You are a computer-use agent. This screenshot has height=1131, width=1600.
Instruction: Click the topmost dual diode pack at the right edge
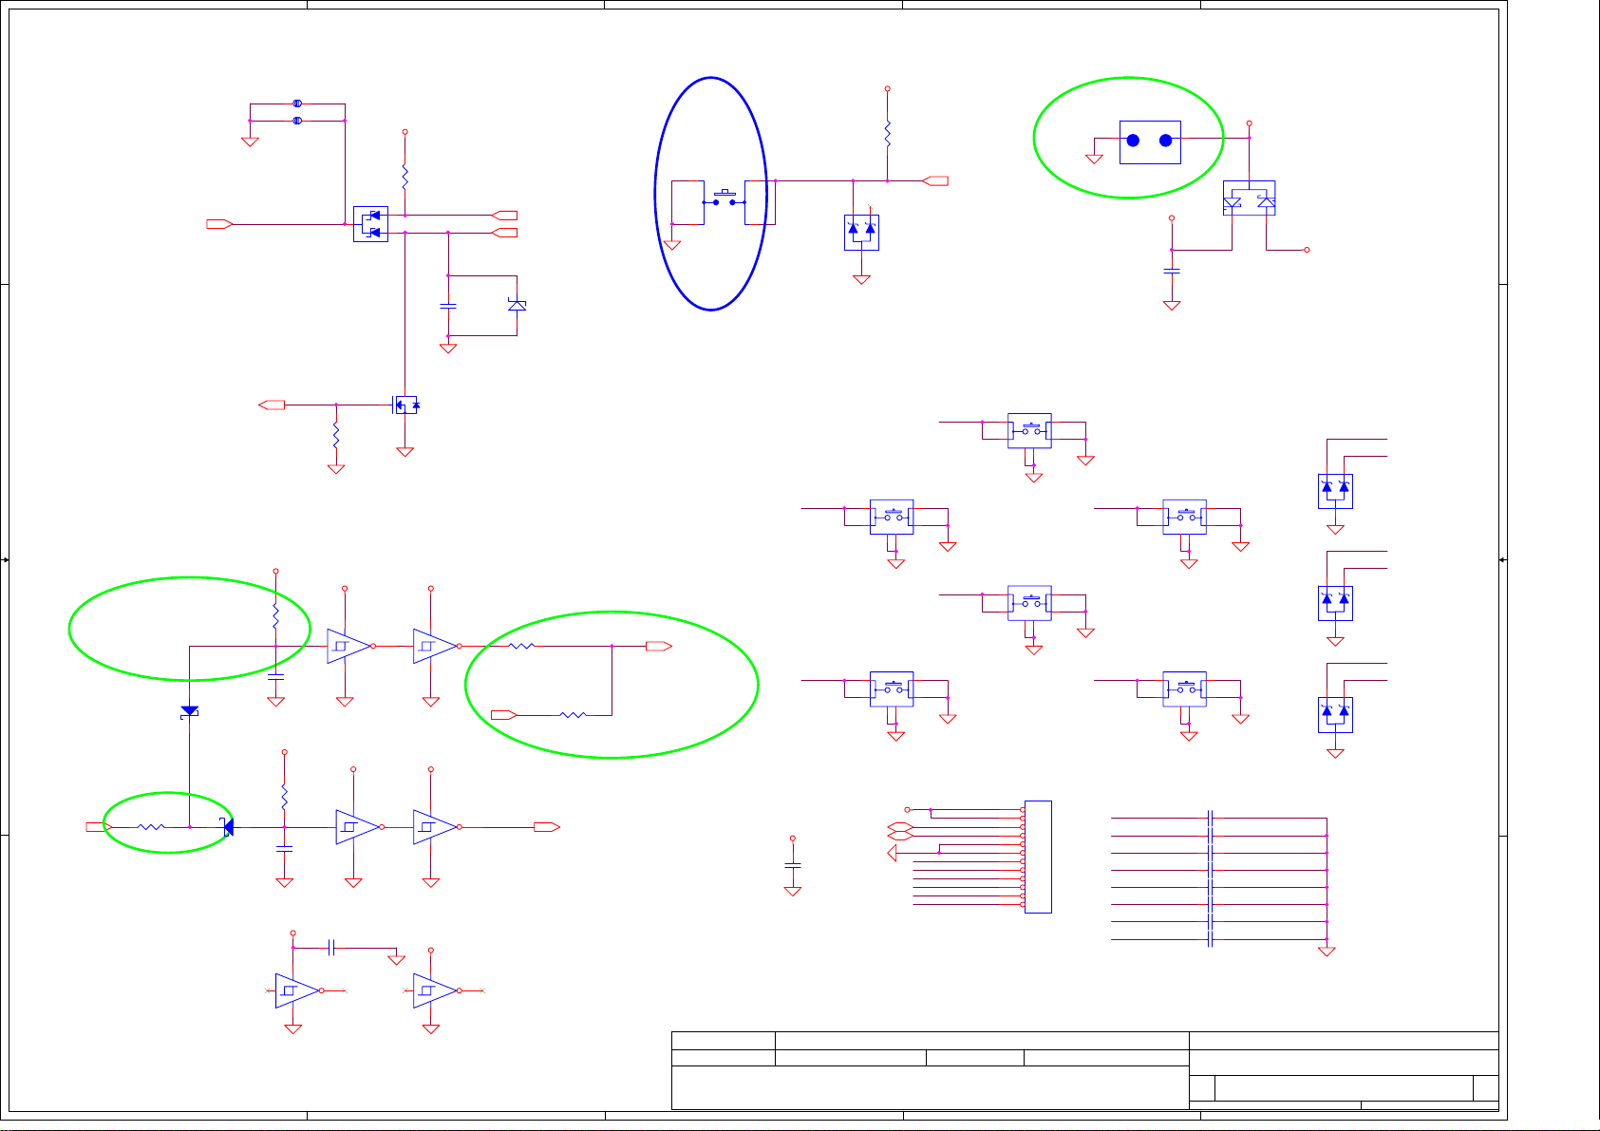click(1335, 491)
